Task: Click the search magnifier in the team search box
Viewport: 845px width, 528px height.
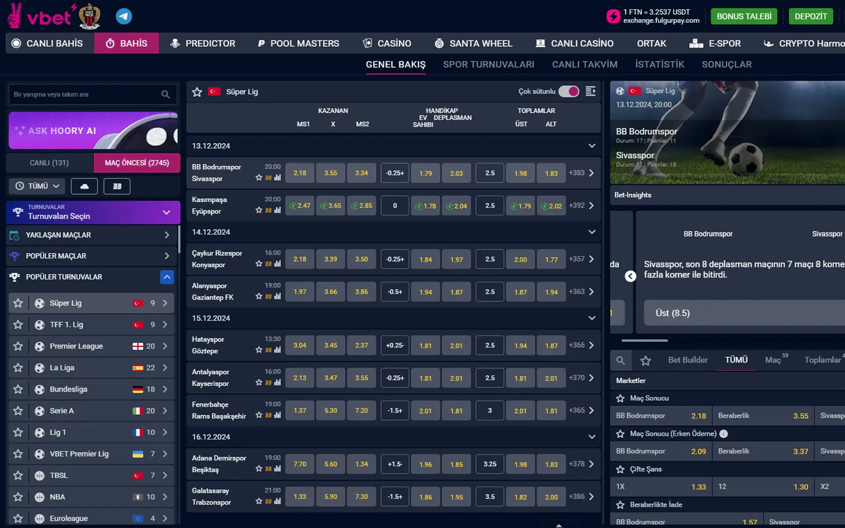Action: pos(165,94)
